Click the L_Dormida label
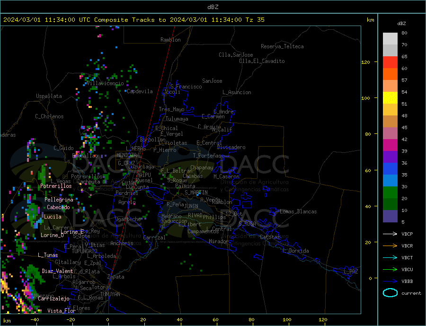Image resolution: width=426 pixels, height=326 pixels. click(x=296, y=251)
